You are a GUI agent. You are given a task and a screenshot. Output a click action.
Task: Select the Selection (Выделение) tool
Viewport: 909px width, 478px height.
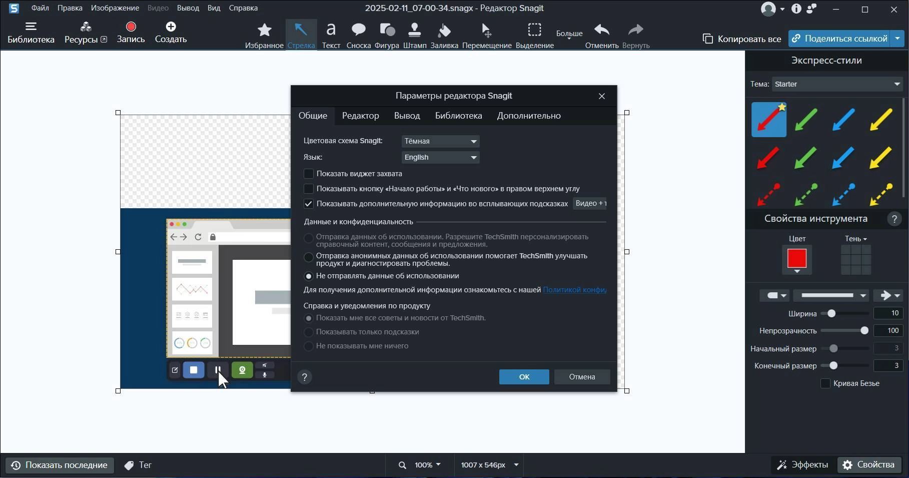[534, 36]
